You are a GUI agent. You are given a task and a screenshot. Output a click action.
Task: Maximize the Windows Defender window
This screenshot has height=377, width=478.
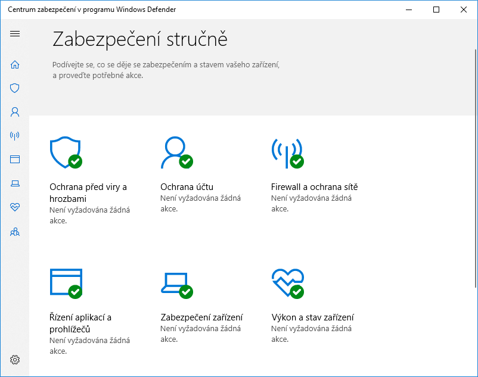pos(436,10)
